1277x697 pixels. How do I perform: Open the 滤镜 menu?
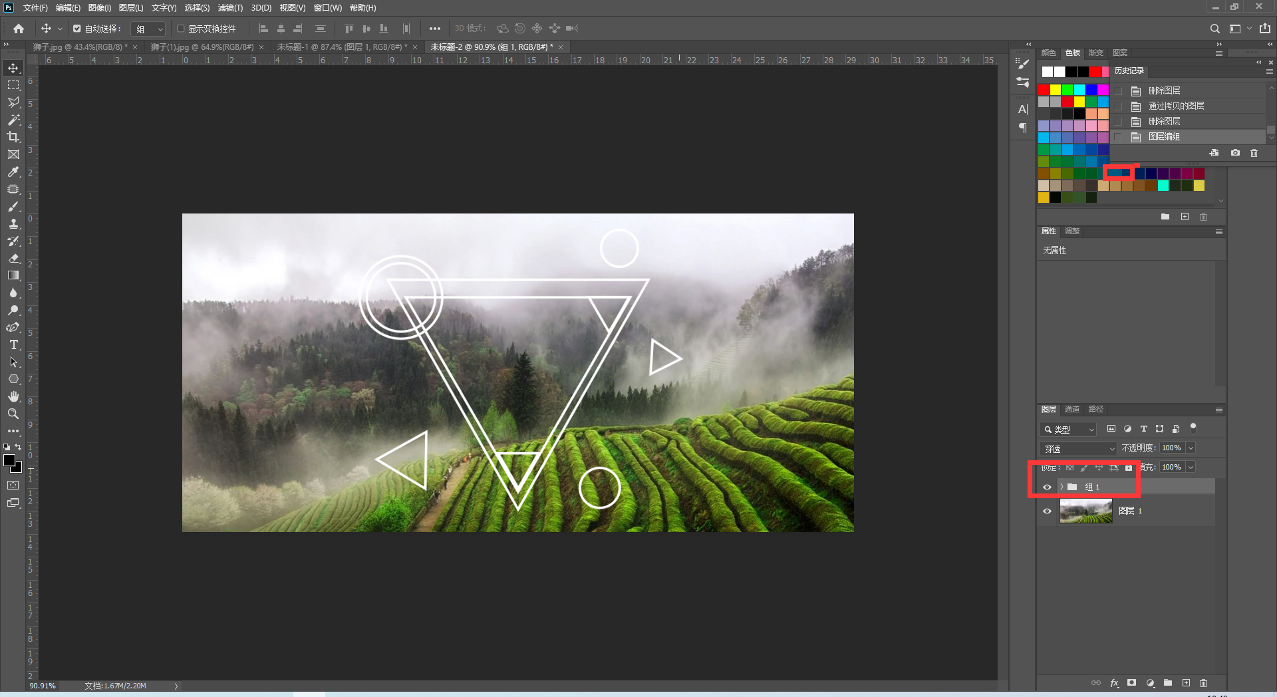coord(230,8)
